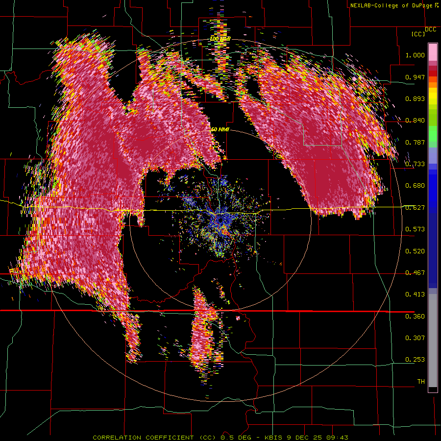The width and height of the screenshot is (441, 441).
Task: Click the 0.307 value on CC scale
Action: (x=415, y=338)
